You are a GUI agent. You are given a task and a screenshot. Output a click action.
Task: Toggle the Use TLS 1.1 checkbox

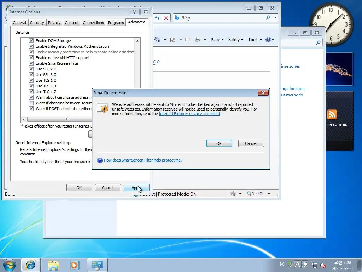click(x=31, y=86)
